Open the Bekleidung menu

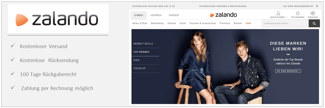pyautogui.click(x=157, y=23)
